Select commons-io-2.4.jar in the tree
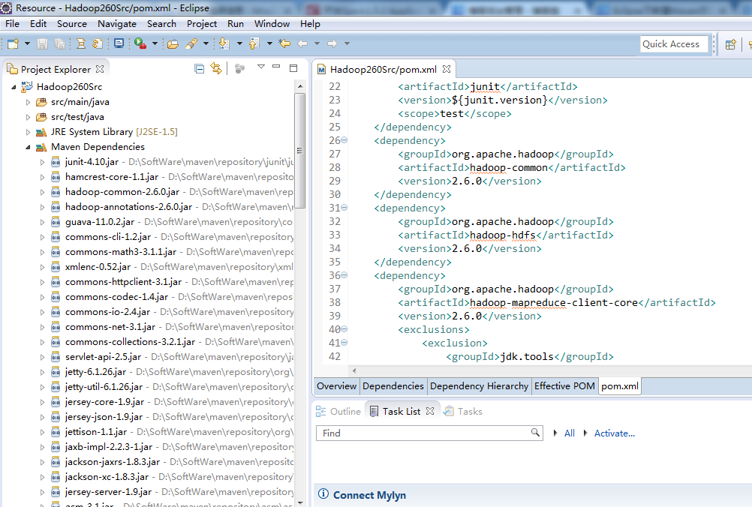 click(x=107, y=312)
